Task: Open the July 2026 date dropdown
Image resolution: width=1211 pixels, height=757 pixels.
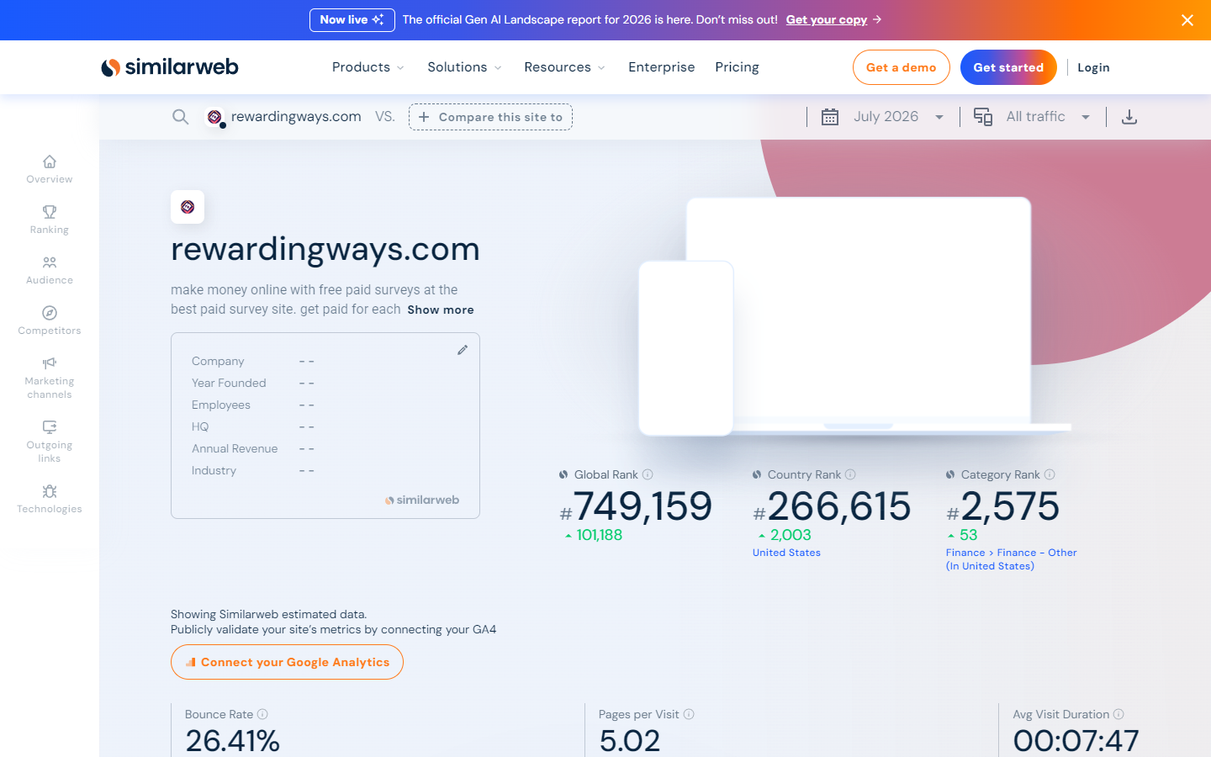Action: 899,117
